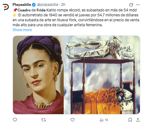This screenshot has height=124, width=143.
Task: Like the tweet with the heart icon
Action: tap(72, 120)
